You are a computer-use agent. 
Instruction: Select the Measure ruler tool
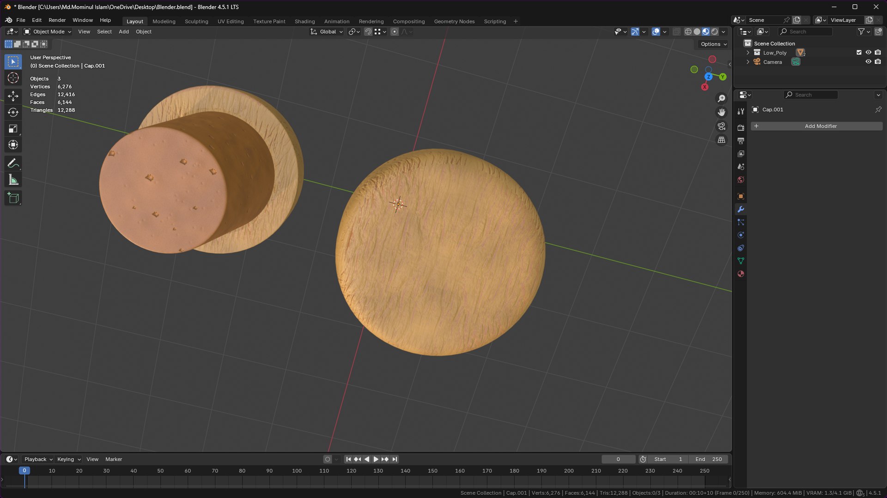coord(13,180)
